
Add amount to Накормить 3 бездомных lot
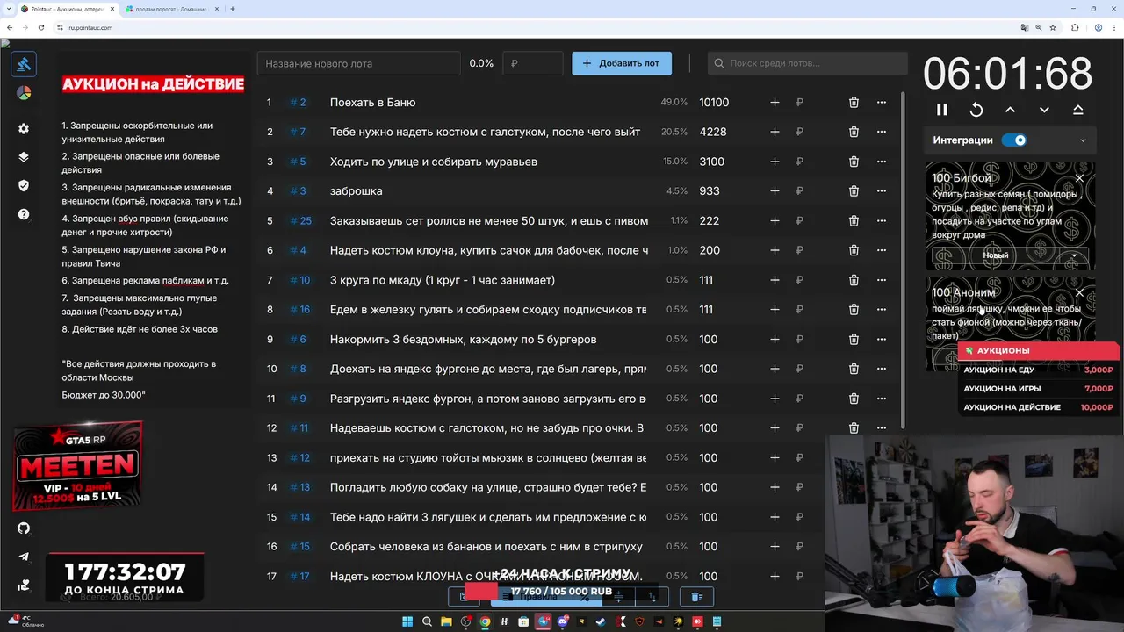click(775, 339)
